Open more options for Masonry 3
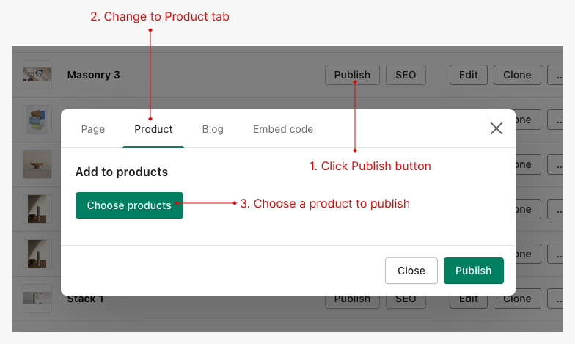Viewport: 575px width, 344px height. coord(557,75)
